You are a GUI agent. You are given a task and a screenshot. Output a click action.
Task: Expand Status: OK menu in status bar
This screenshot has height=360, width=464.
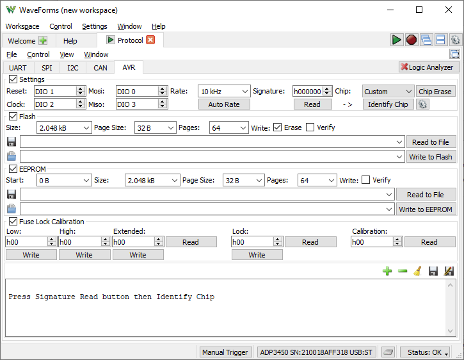(425, 352)
